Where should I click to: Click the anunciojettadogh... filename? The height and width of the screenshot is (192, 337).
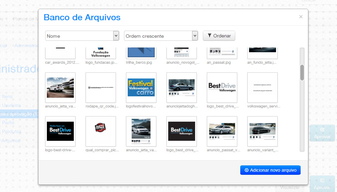pos(182,106)
